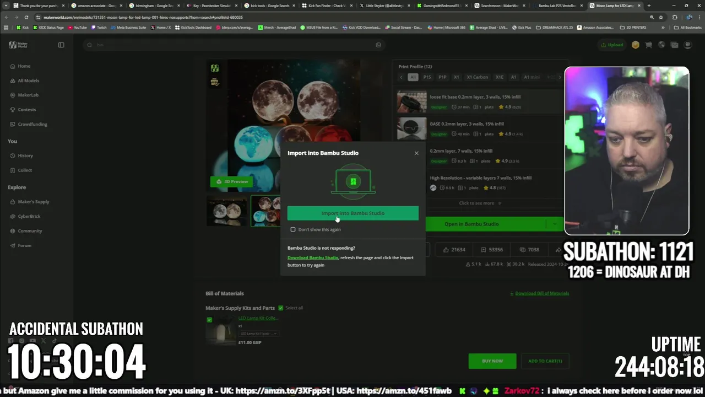Select the A1 mini printer filter tab
Image resolution: width=705 pixels, height=397 pixels.
click(532, 77)
